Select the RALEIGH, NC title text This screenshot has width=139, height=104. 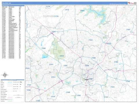click(7, 3)
